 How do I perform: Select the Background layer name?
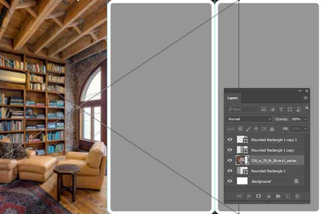click(x=261, y=182)
